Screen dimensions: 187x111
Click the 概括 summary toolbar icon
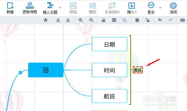pyautogui.click(x=93, y=6)
